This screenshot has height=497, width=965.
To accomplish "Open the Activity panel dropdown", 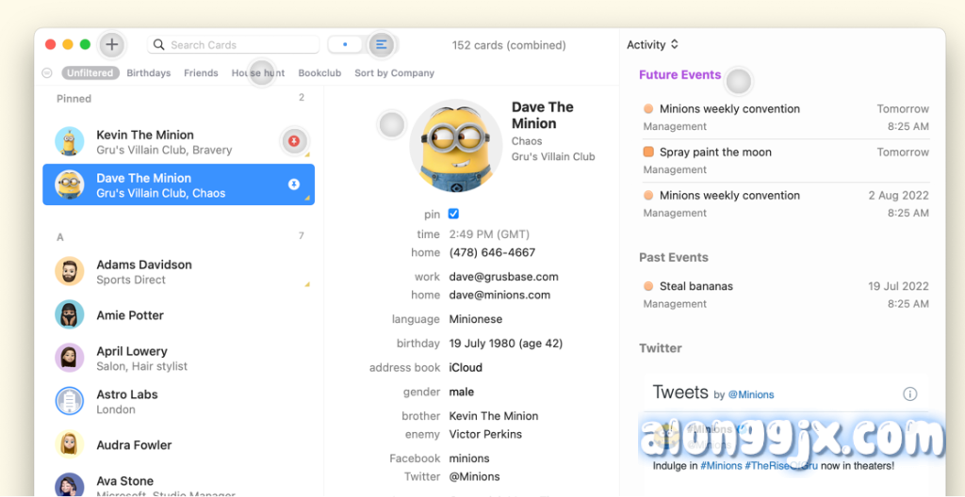I will [x=652, y=44].
